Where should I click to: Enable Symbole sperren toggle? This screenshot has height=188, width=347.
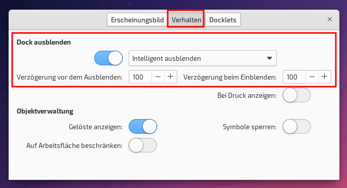(x=297, y=127)
